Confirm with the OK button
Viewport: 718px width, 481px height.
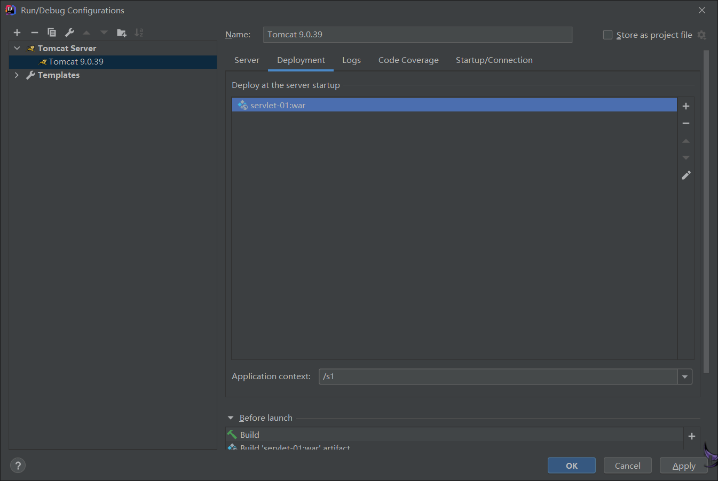point(572,466)
